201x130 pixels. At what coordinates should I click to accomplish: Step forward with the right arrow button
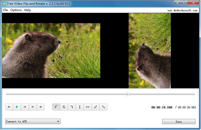coord(41,107)
